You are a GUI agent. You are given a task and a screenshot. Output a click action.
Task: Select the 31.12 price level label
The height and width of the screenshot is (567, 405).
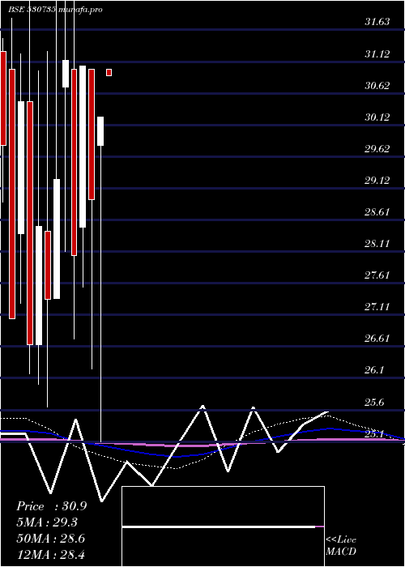click(377, 54)
